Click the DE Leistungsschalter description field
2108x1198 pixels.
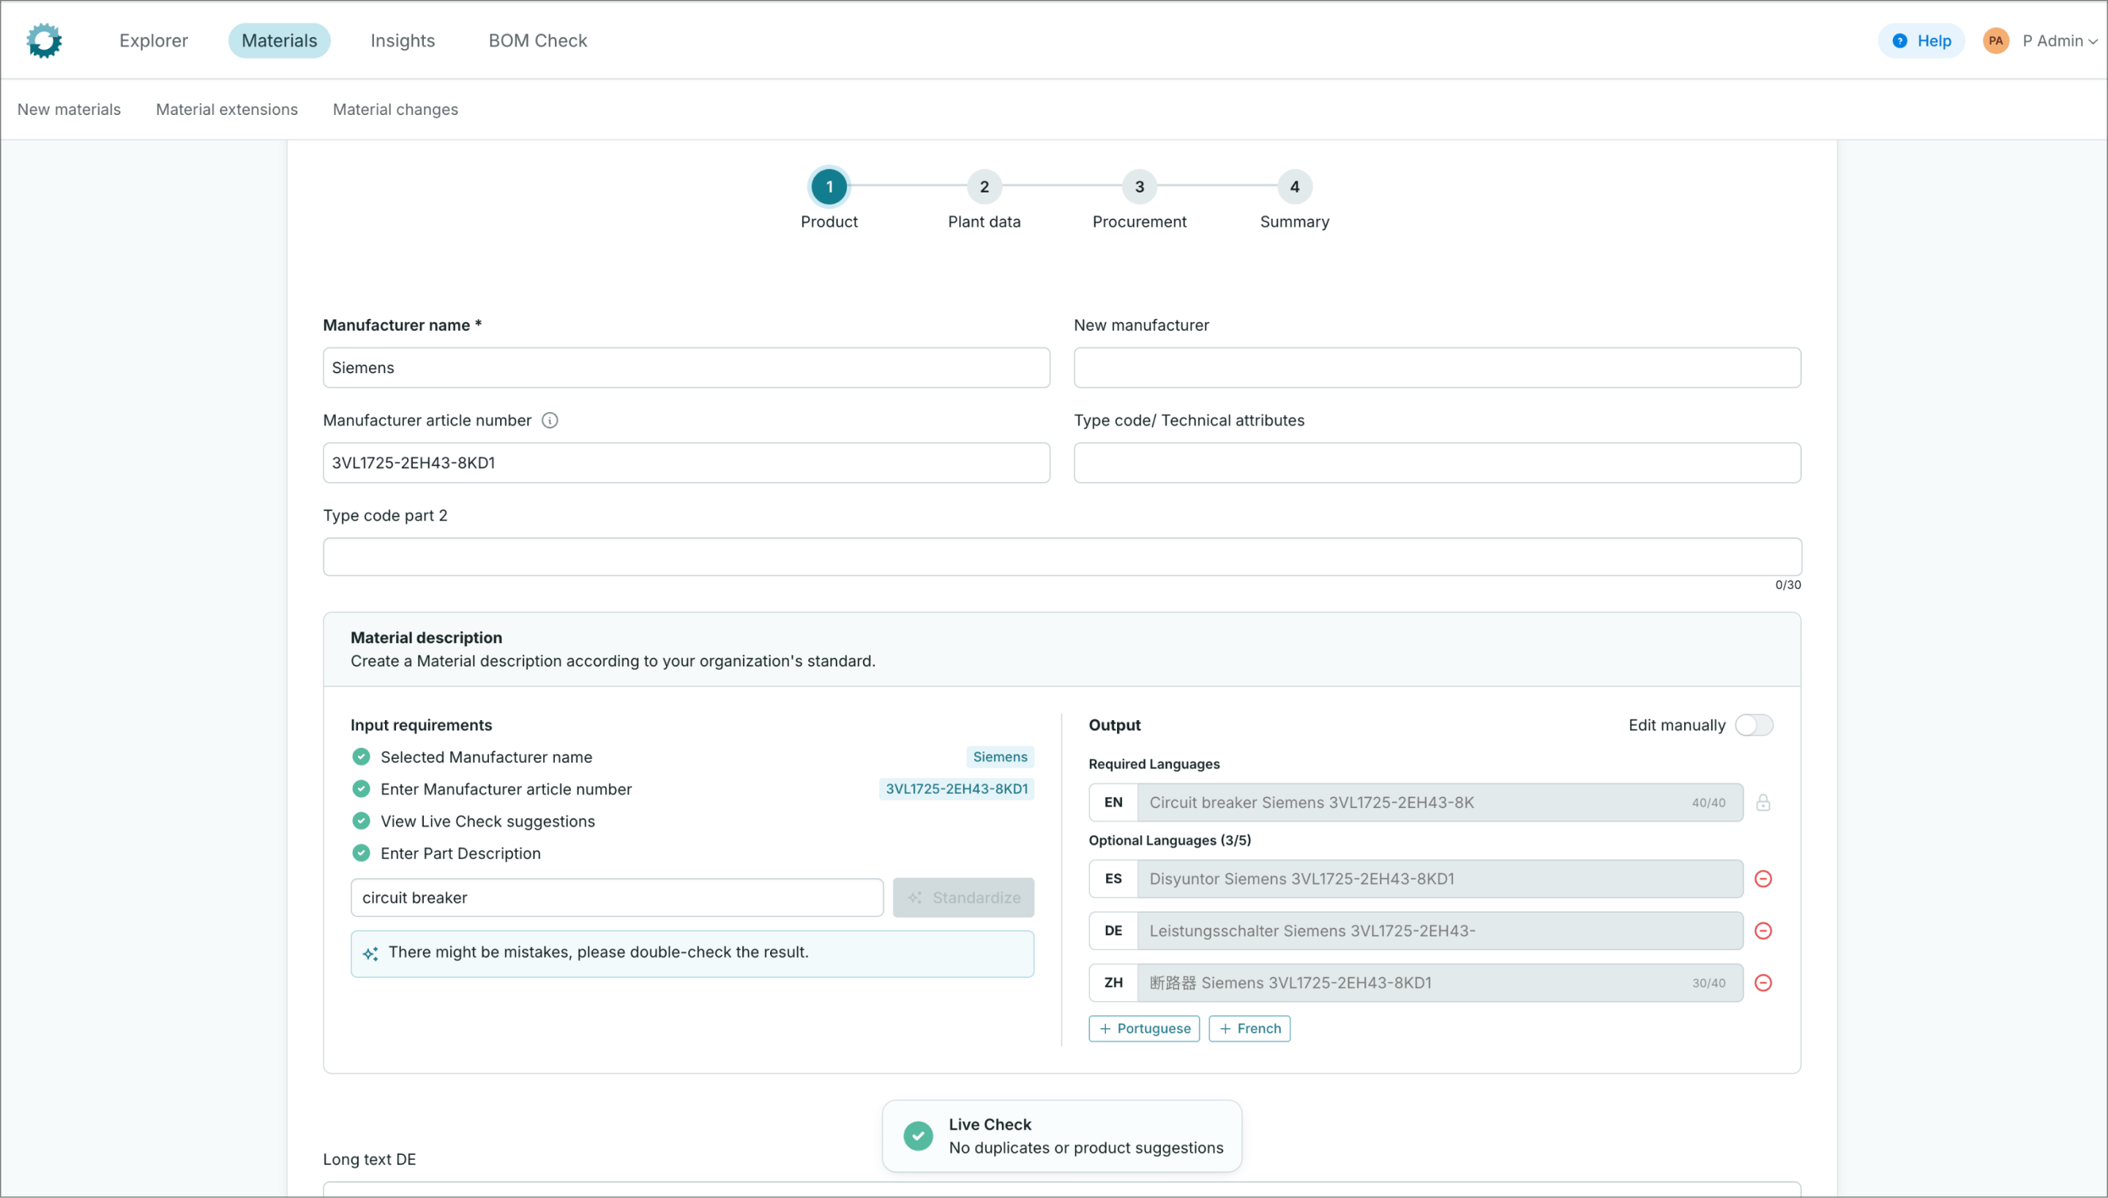point(1439,931)
